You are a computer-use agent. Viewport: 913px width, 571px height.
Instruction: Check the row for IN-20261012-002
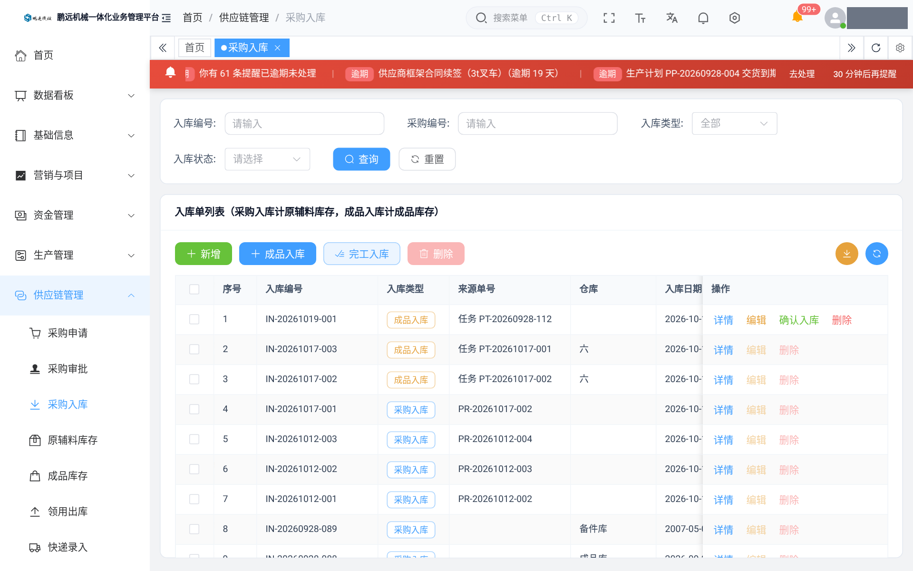click(194, 469)
